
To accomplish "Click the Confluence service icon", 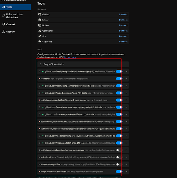I will 40,31.
